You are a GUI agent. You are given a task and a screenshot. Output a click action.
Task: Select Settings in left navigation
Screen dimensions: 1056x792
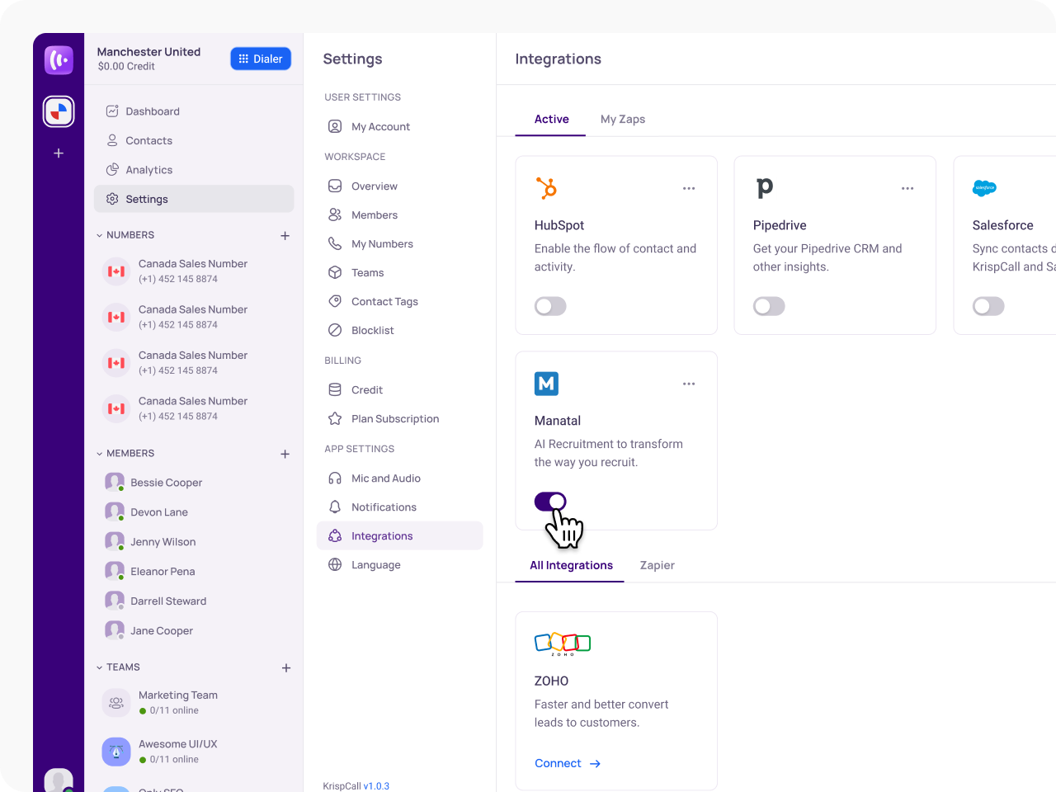pyautogui.click(x=194, y=199)
